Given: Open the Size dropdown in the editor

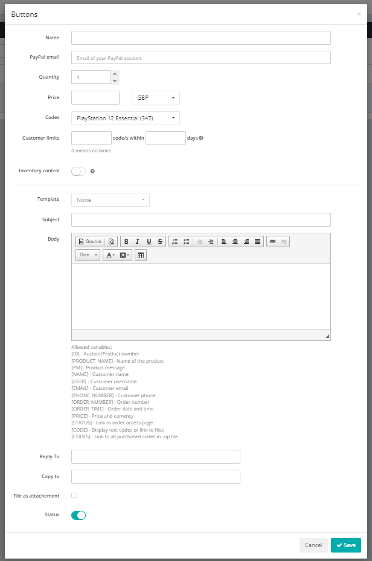Looking at the screenshot, I should pos(88,255).
